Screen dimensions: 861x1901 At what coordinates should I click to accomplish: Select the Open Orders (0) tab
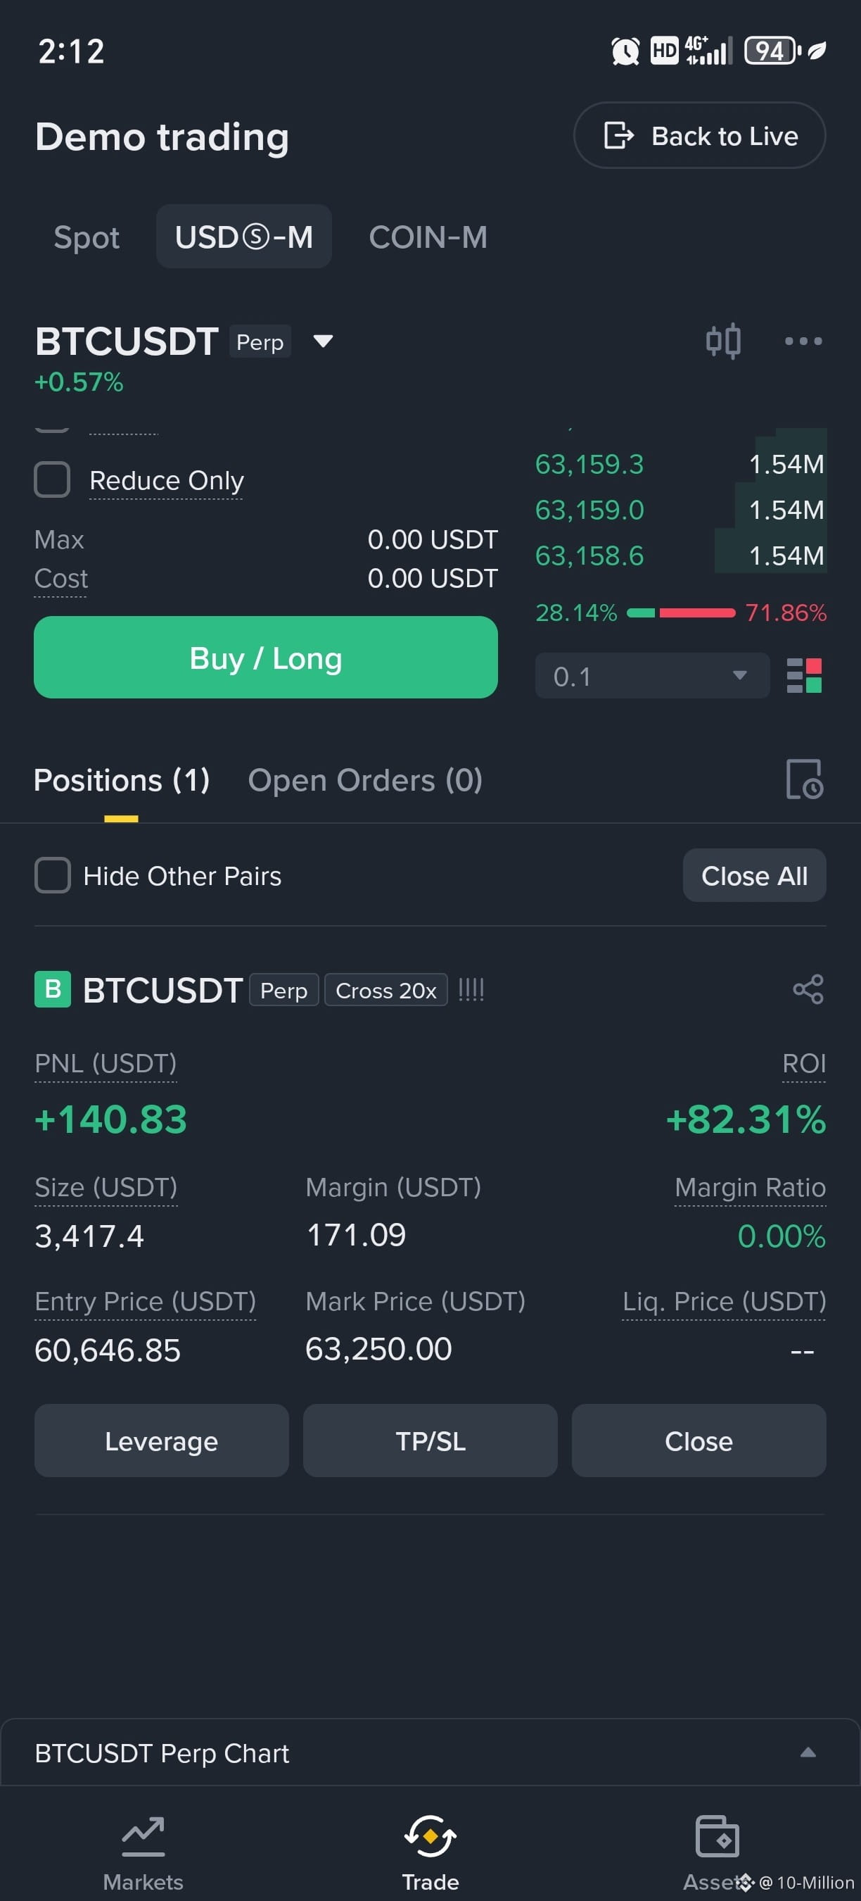[x=365, y=780]
